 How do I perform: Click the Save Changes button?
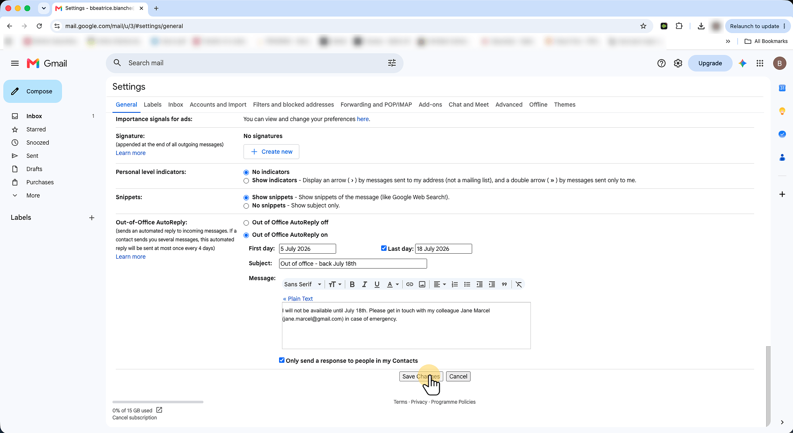click(421, 376)
